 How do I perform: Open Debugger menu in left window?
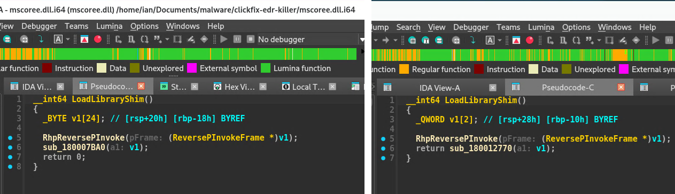(x=40, y=26)
